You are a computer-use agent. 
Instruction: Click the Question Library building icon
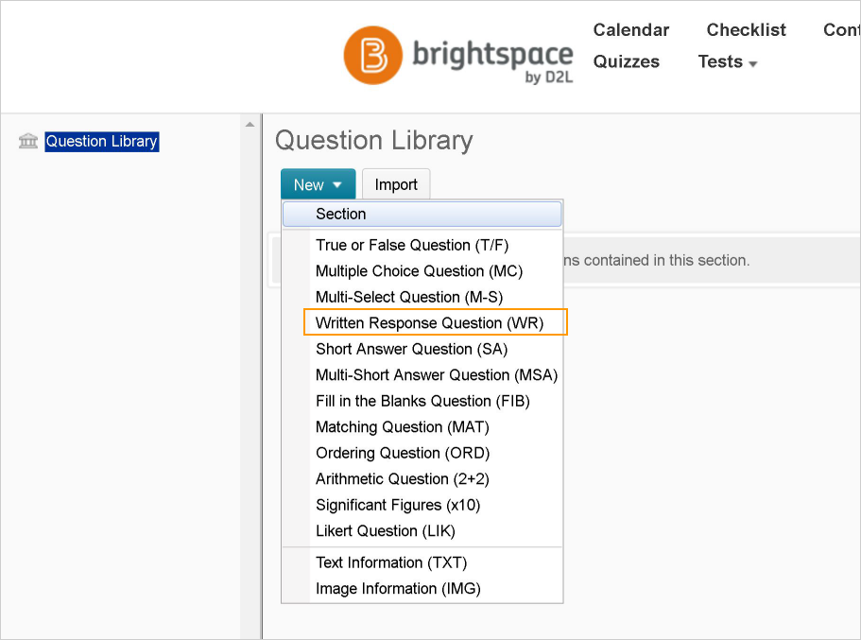tap(28, 142)
